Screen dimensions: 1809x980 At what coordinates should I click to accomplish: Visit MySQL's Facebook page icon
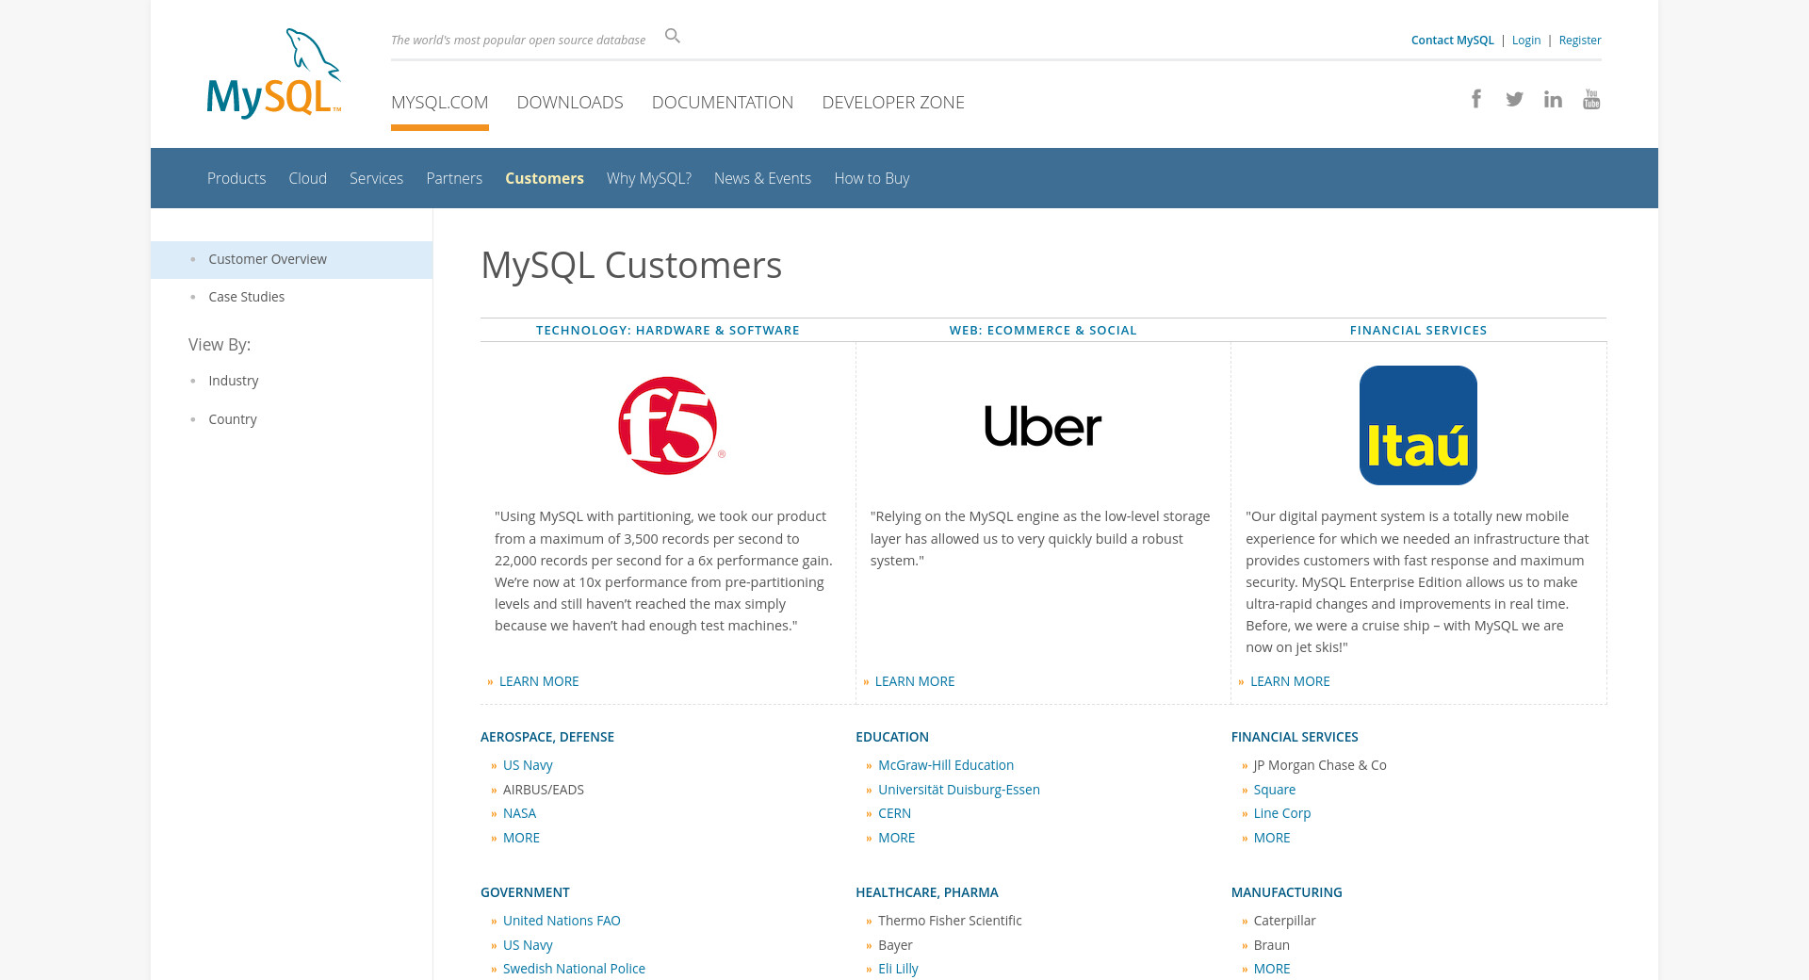click(x=1476, y=99)
